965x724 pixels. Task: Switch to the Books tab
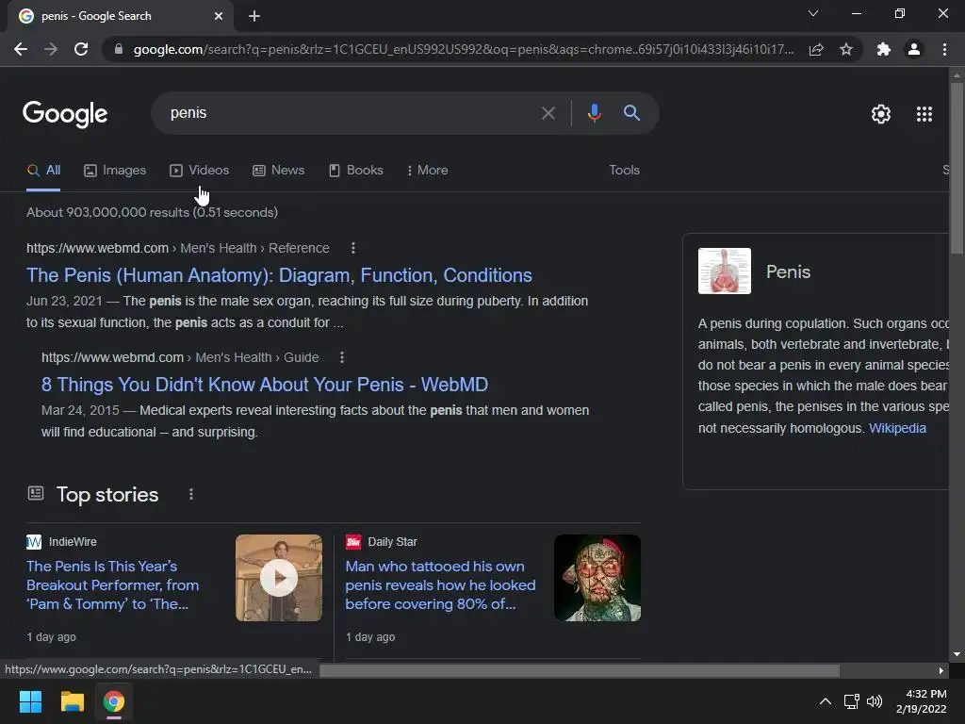pyautogui.click(x=355, y=171)
